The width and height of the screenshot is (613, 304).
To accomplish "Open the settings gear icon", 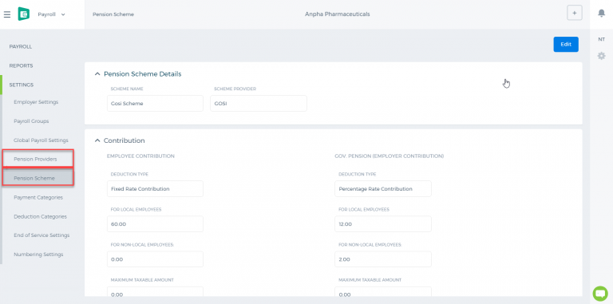I will 601,56.
